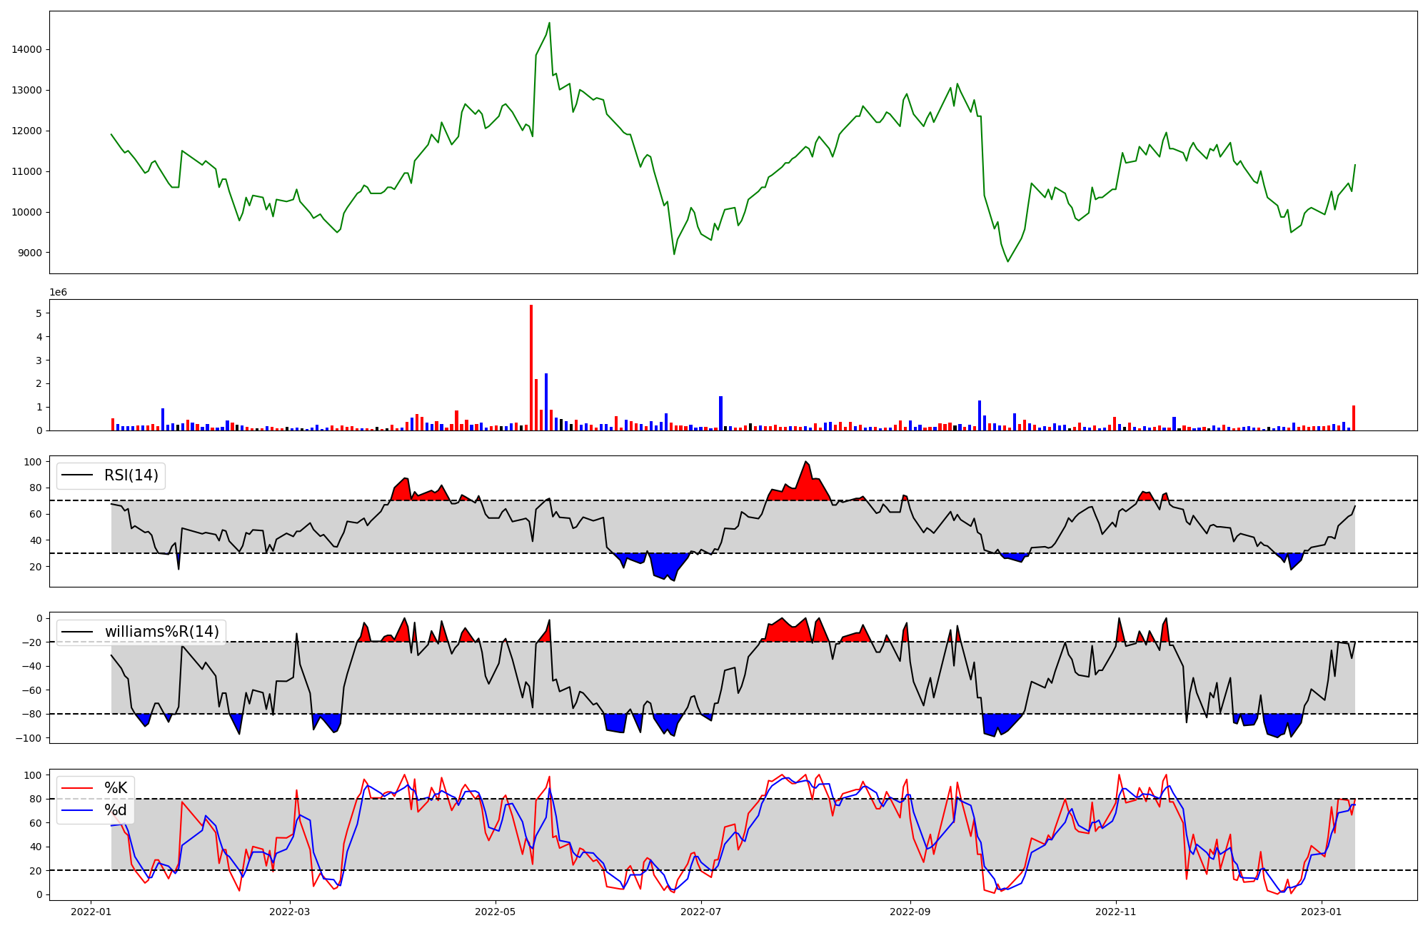Click the 1e6 volume exponent label
This screenshot has width=1428, height=928.
click(58, 293)
